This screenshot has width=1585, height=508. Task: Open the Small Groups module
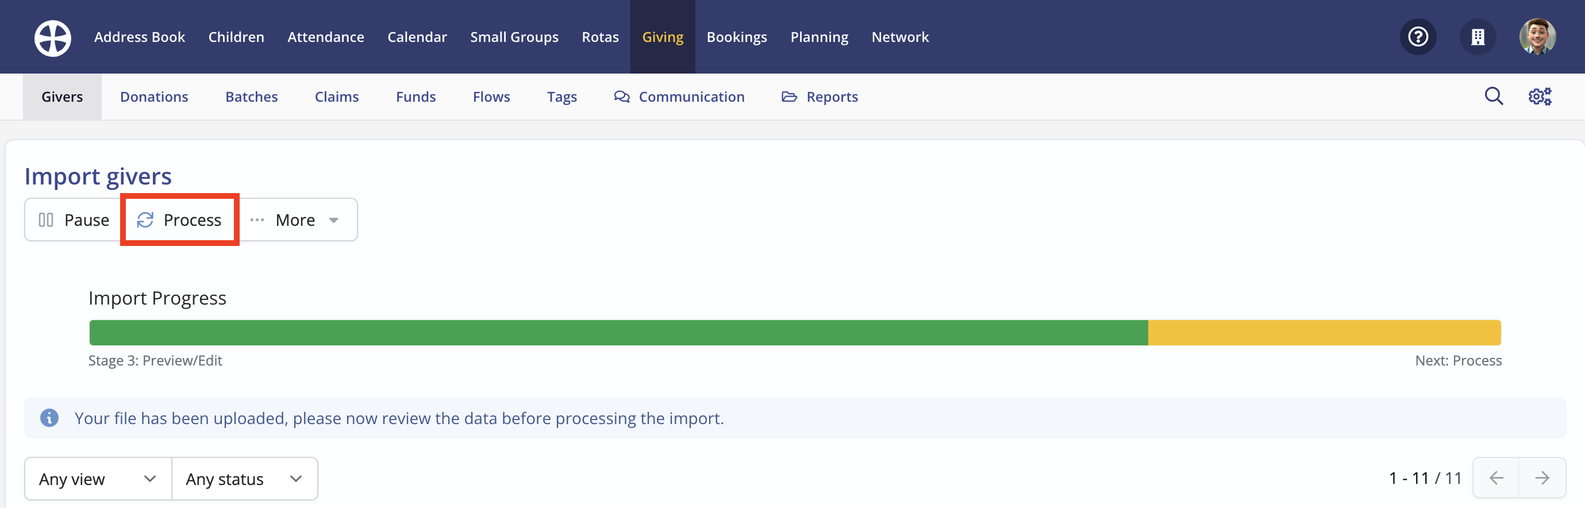tap(514, 37)
